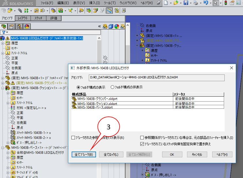Switch to the 評価 tab
The image size is (243, 178).
(54, 18)
